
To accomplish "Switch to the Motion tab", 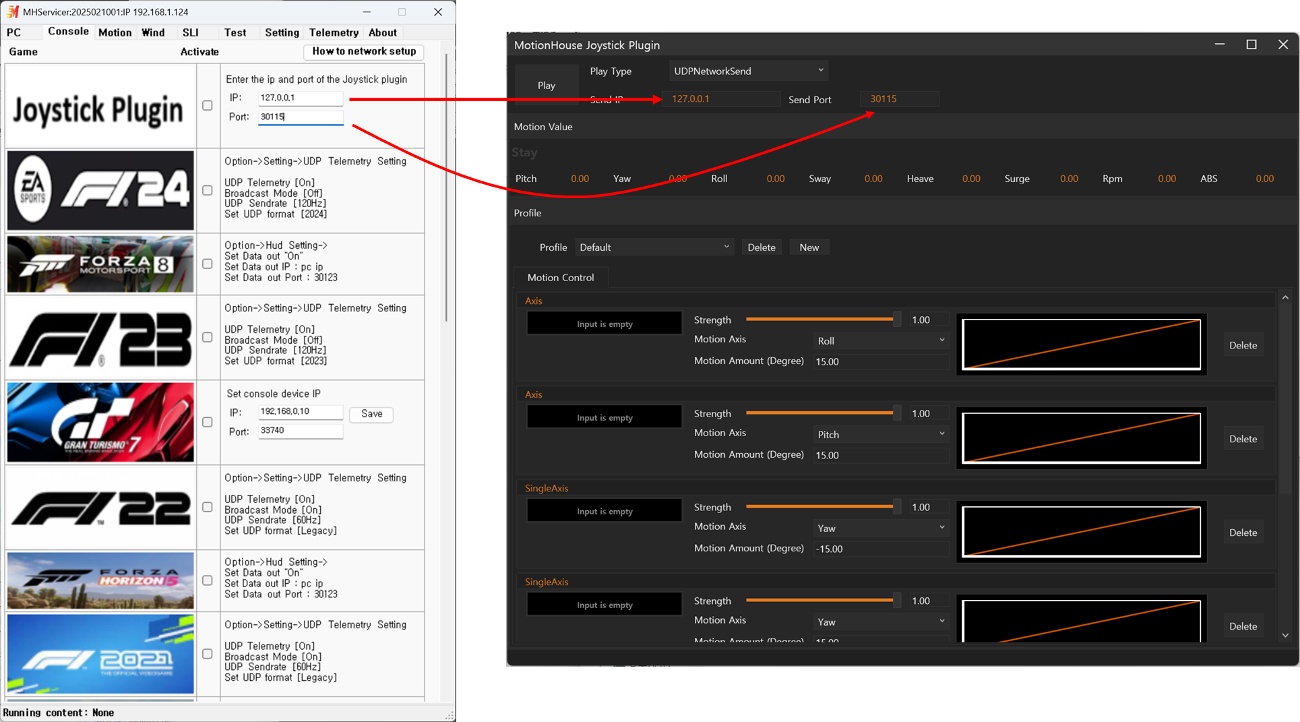I will pos(115,32).
